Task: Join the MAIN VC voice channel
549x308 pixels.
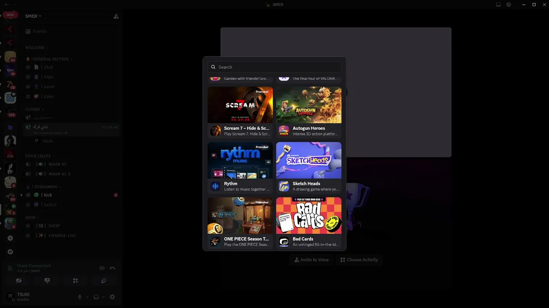Action: pyautogui.click(x=72, y=164)
